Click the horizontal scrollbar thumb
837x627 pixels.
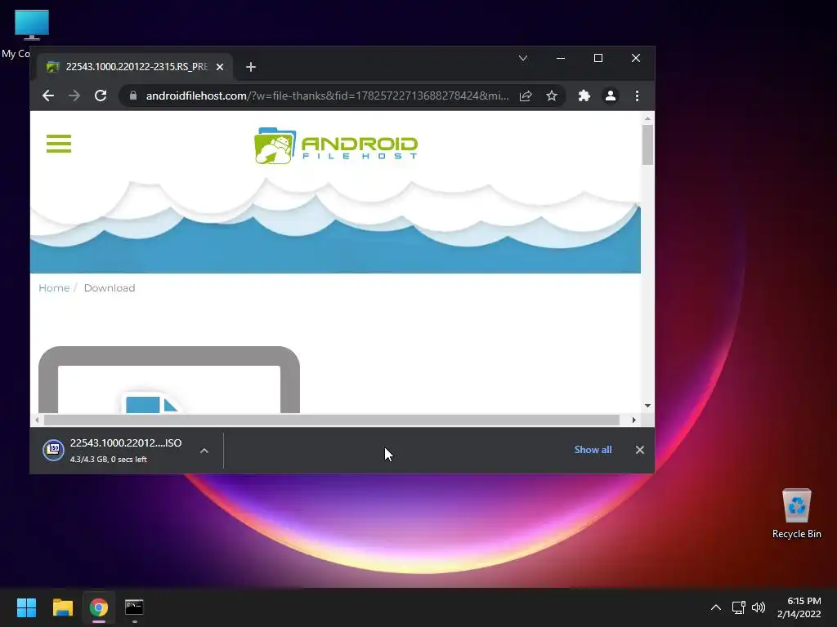(331, 420)
